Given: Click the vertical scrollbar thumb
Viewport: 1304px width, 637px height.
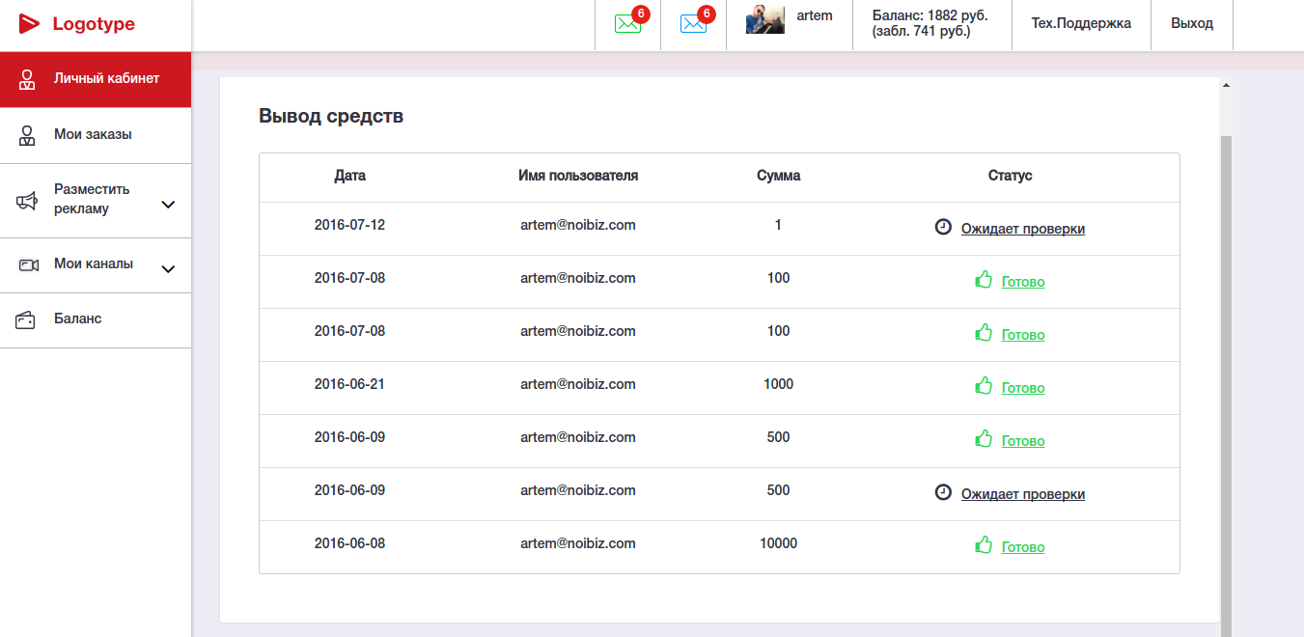Looking at the screenshot, I should coord(1226,386).
